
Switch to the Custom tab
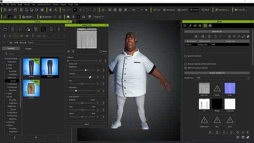coord(28,48)
